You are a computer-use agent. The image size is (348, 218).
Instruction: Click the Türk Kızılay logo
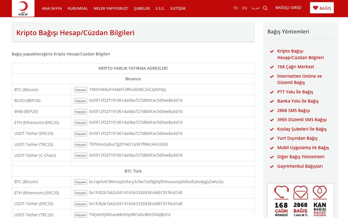[23, 8]
